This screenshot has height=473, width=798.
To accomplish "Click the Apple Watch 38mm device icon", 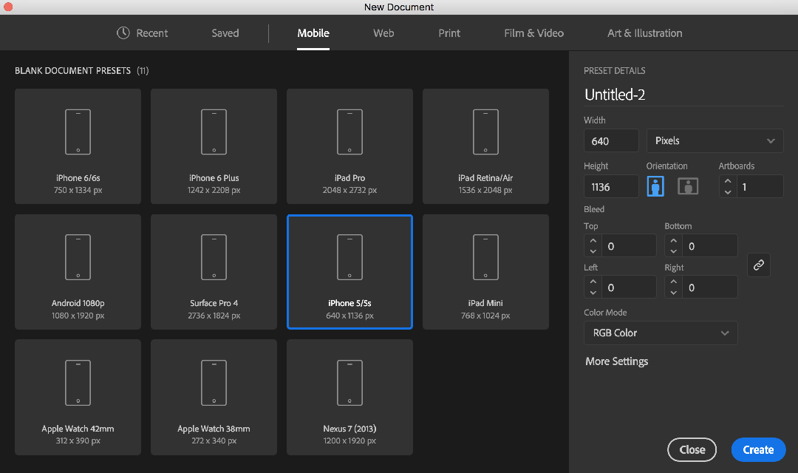I will [x=214, y=383].
